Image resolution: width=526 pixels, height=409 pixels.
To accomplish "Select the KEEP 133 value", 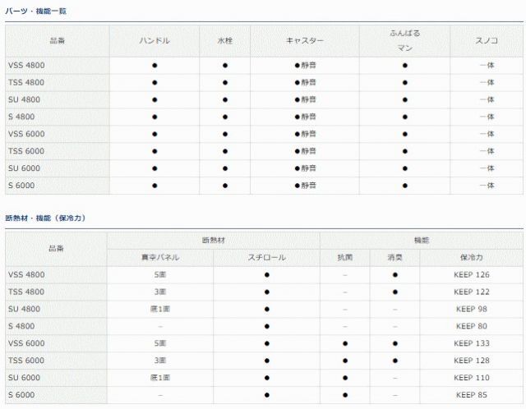I will click(471, 343).
